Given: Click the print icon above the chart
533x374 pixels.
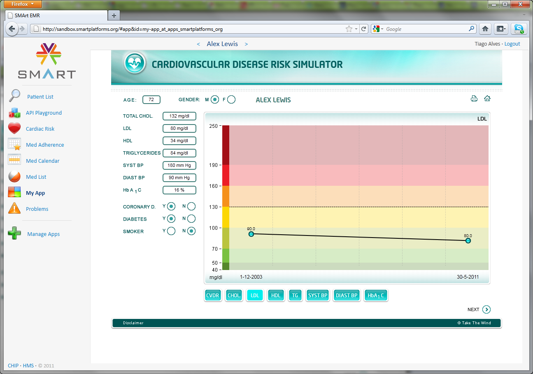Looking at the screenshot, I should pyautogui.click(x=474, y=98).
